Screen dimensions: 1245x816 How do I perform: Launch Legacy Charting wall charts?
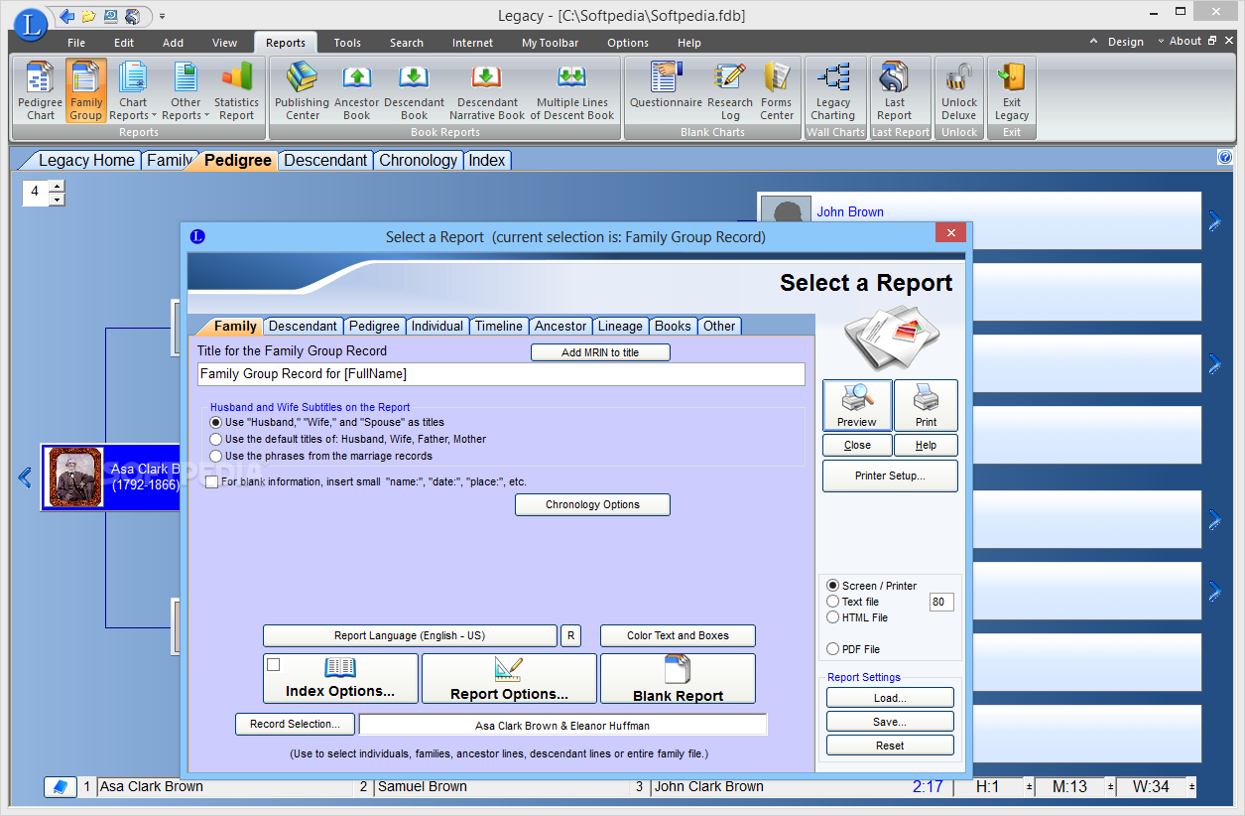pyautogui.click(x=833, y=90)
